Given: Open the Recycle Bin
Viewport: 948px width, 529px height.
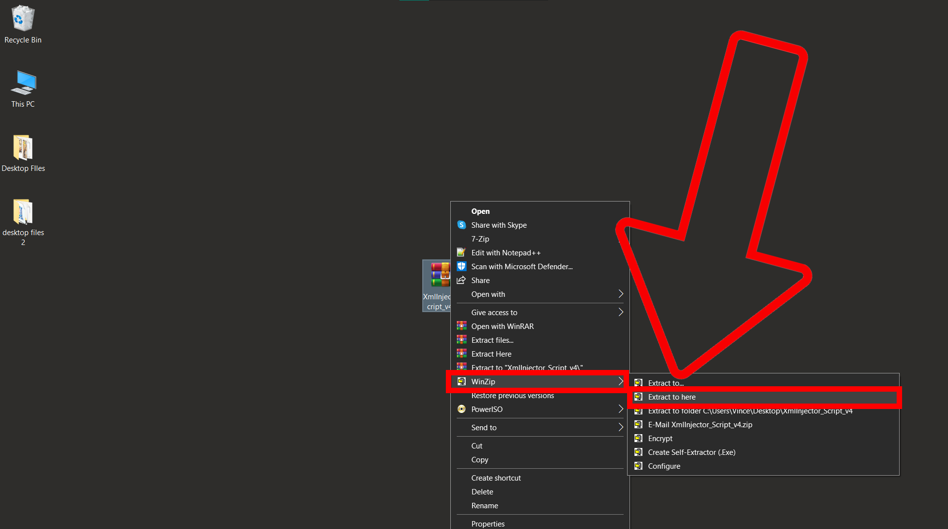Looking at the screenshot, I should pos(23,20).
